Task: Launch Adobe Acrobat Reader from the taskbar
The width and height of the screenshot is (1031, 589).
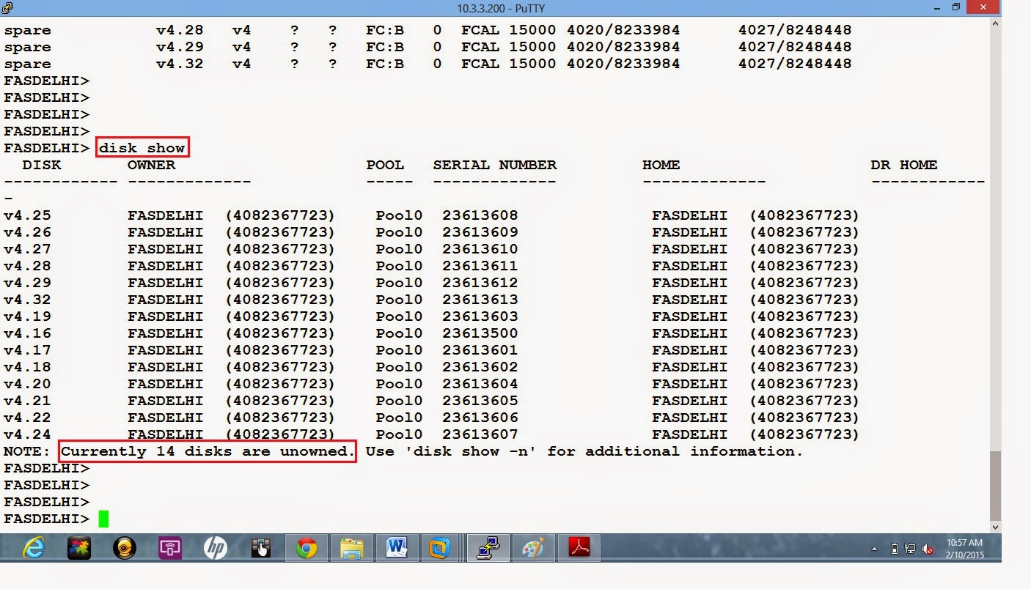Action: point(579,547)
